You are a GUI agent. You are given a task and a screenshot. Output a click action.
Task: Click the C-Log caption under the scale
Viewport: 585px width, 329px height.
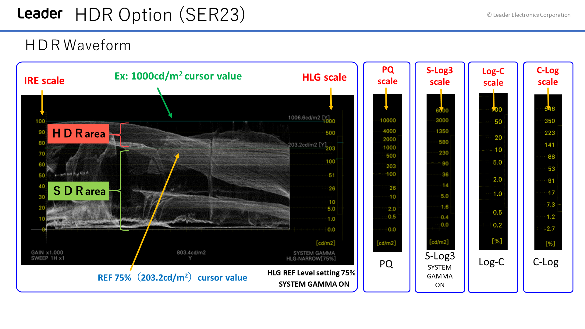pyautogui.click(x=545, y=262)
